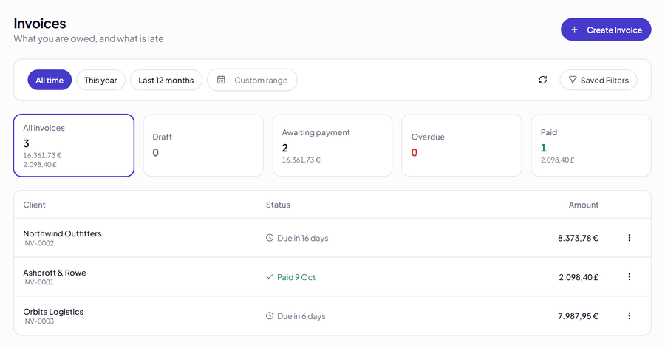Viewport: 665px width, 348px height.
Task: Click the Status column header
Action: point(278,205)
